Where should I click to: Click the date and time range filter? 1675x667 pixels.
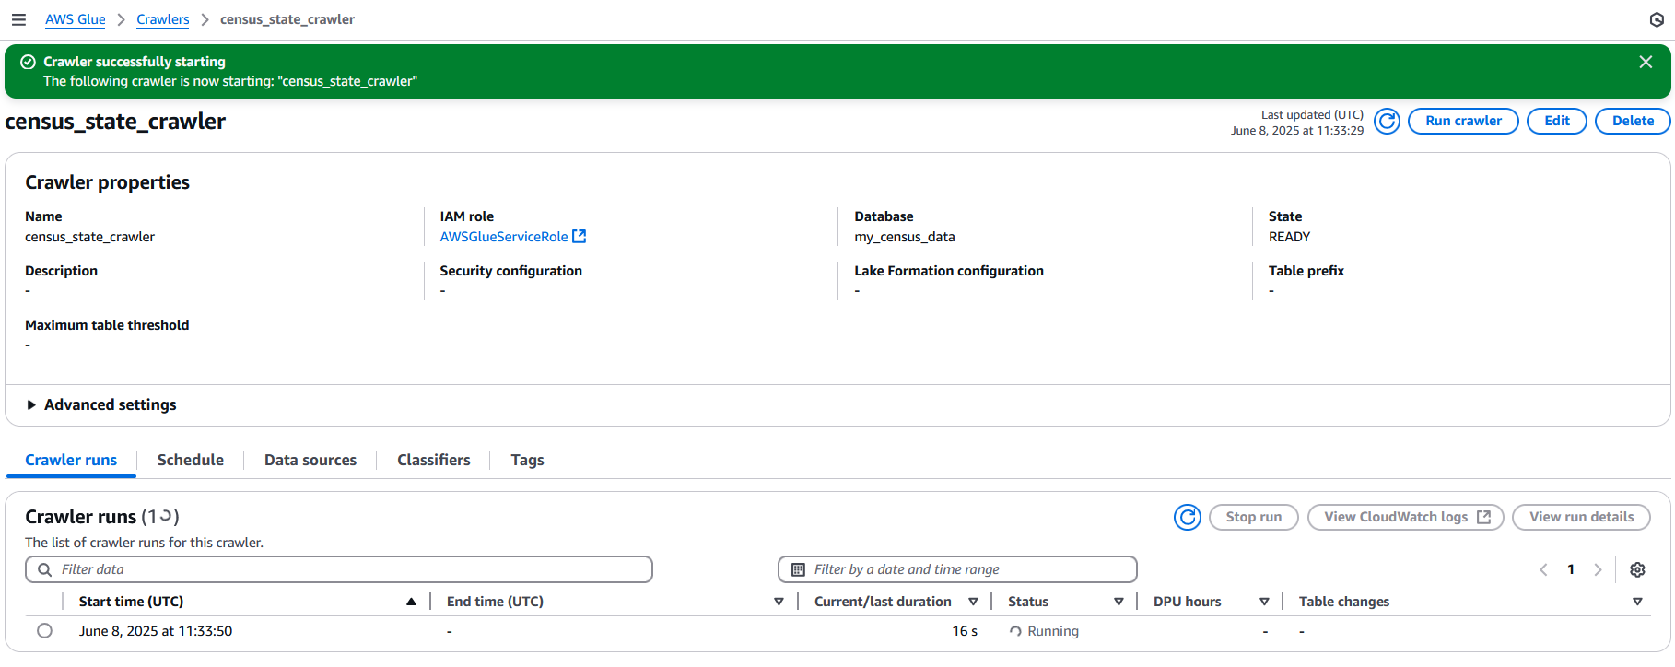[957, 570]
